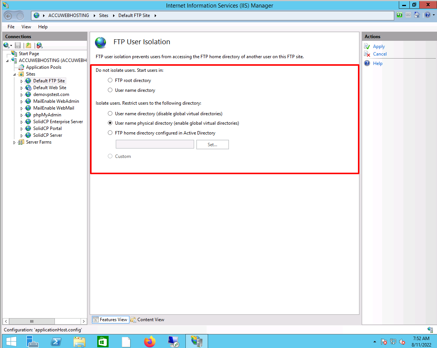Click Default FTP Site in breadcrumb
Viewport: 437px width, 348px height.
coord(134,15)
